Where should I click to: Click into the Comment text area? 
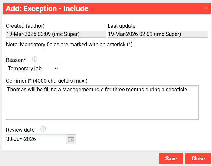(x=102, y=102)
